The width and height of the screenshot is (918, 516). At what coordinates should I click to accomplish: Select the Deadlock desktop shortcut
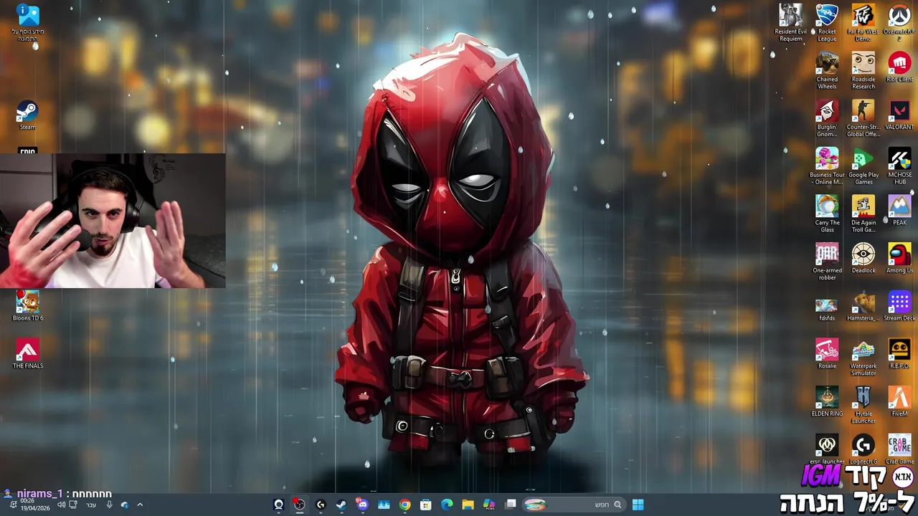[x=863, y=258]
